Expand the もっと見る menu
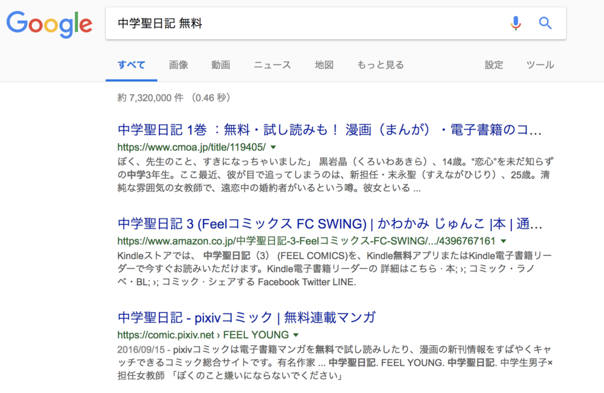604x393 pixels. tap(380, 65)
